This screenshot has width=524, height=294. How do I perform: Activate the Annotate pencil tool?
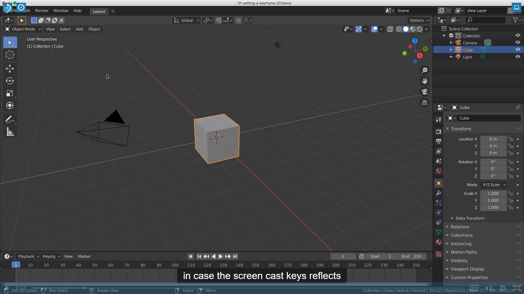pyautogui.click(x=10, y=119)
